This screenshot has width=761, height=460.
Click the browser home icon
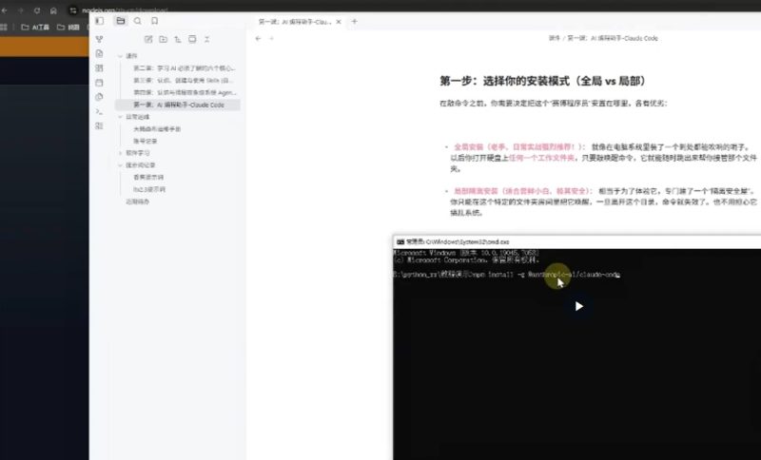tap(53, 10)
